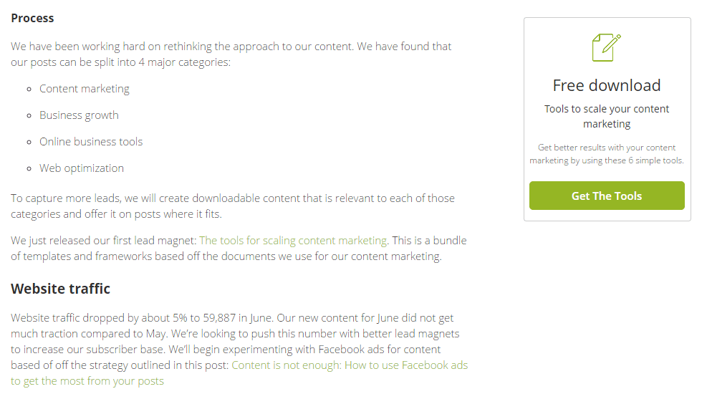Screen dimensions: 707x394
Task: Click the document-and-pencil icon in the download box
Action: point(607,47)
